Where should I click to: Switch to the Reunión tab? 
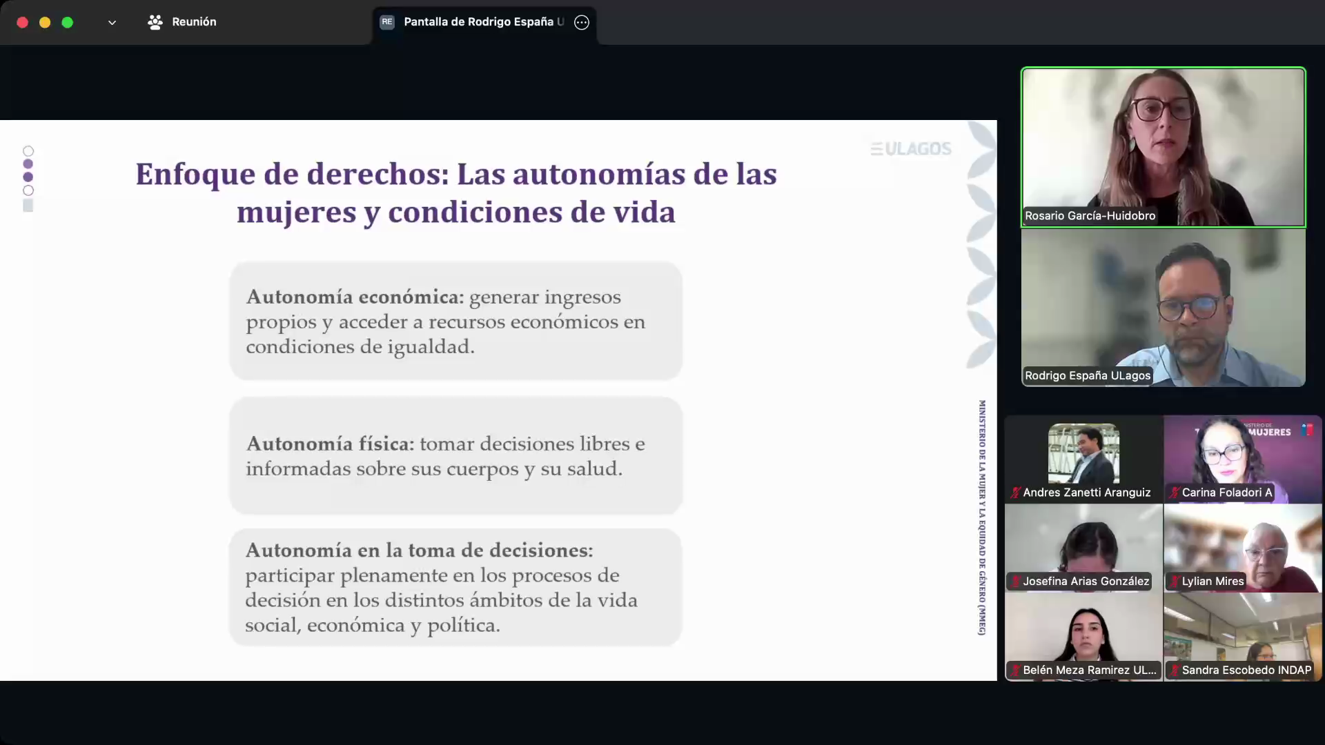click(194, 22)
